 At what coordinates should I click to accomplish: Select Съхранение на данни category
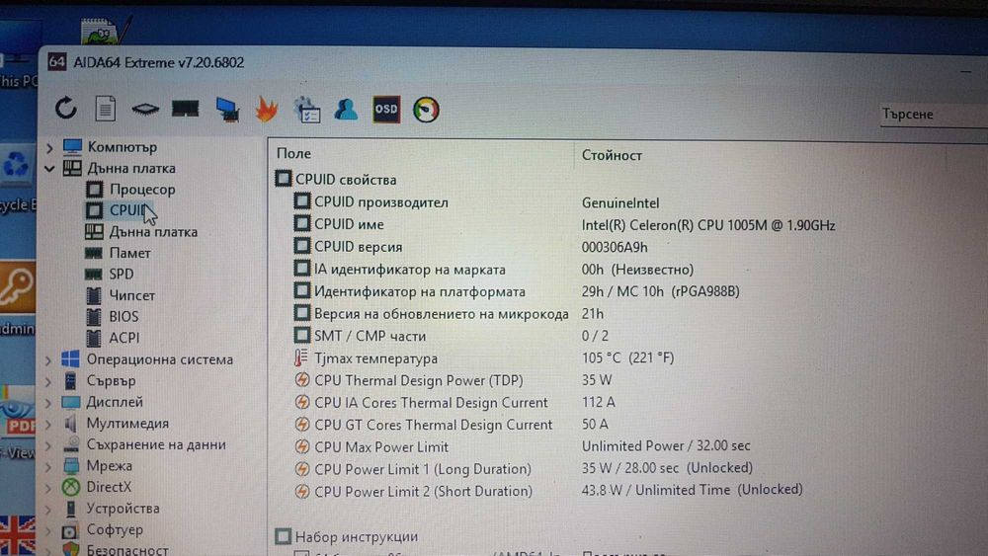click(x=156, y=444)
